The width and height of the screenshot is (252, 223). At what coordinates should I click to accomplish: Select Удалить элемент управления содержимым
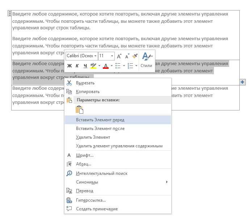pos(118,146)
